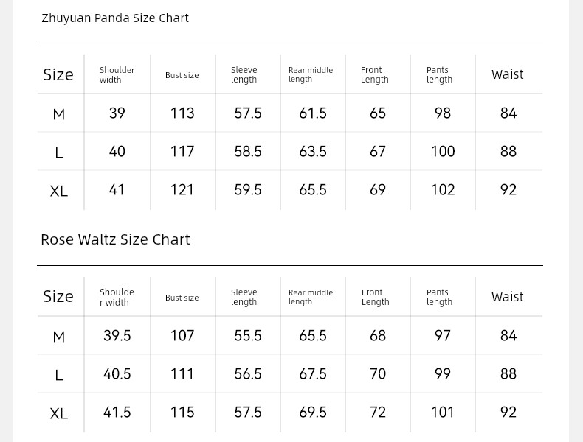Click the 100 pants length value

pyautogui.click(x=443, y=152)
